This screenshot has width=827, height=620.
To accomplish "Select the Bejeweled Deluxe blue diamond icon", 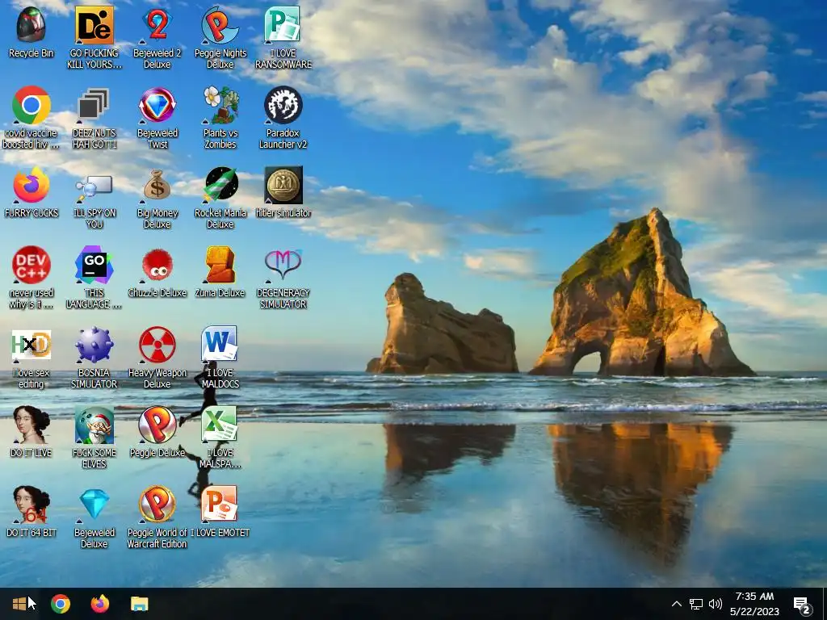I will pos(94,505).
